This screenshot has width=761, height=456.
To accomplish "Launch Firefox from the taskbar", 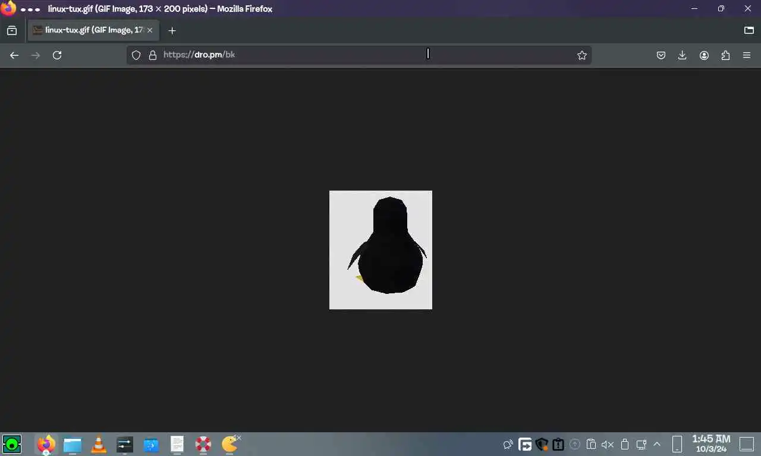I will point(46,444).
